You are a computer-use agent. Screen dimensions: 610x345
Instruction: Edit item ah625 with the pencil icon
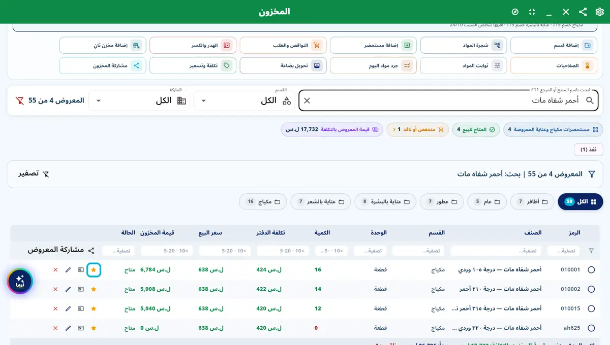click(x=68, y=328)
